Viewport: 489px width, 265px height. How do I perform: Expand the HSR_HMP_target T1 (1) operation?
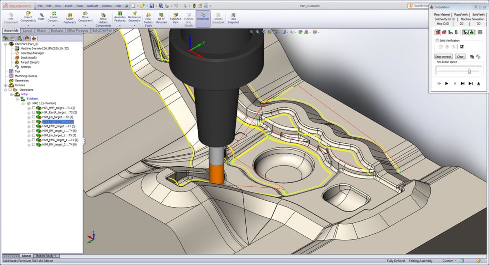click(29, 108)
